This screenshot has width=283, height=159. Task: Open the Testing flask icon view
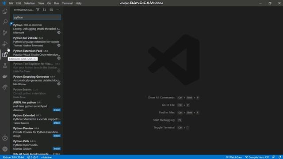5,65
